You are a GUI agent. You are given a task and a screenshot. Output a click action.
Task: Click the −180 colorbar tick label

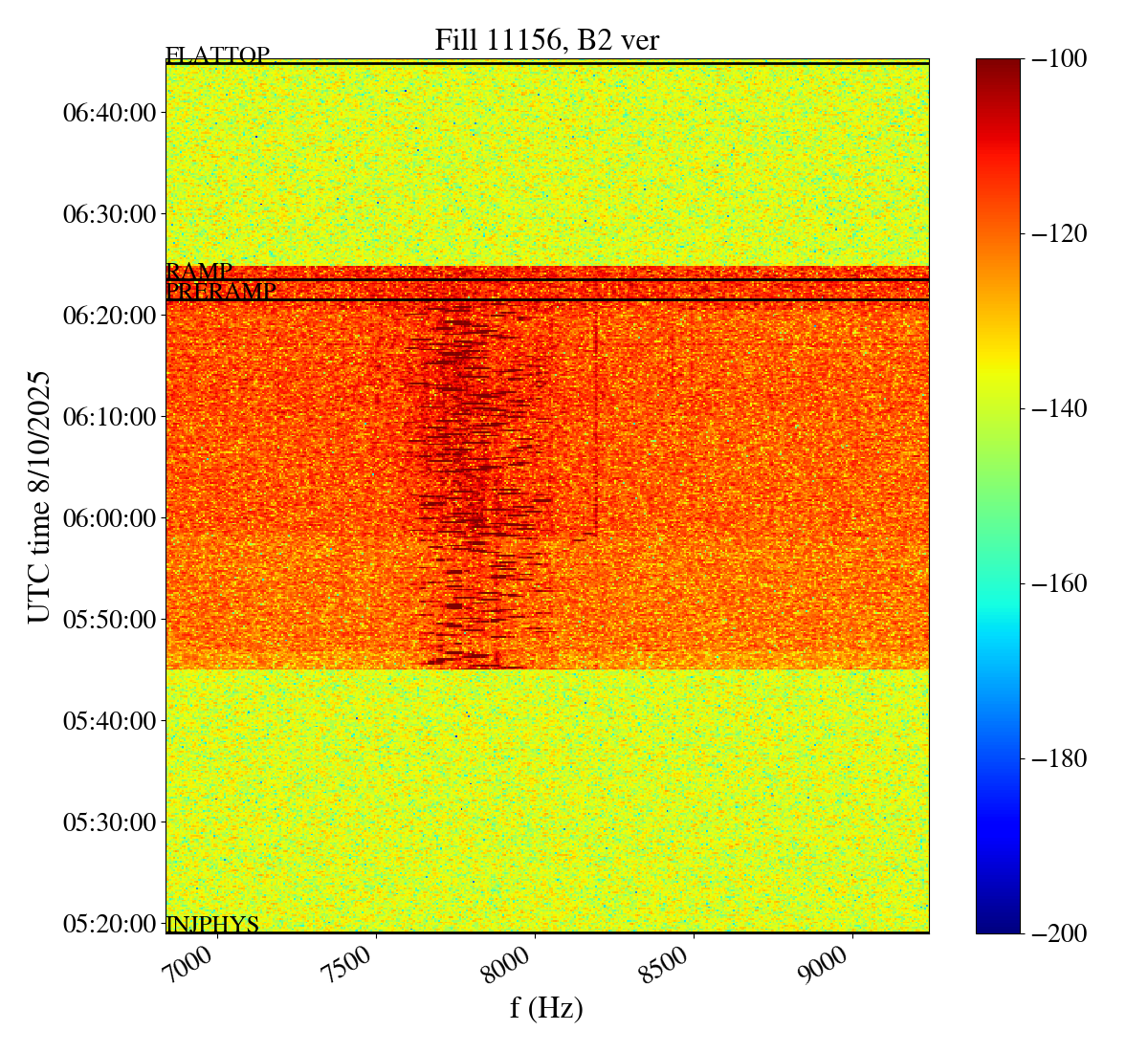tap(1060, 758)
